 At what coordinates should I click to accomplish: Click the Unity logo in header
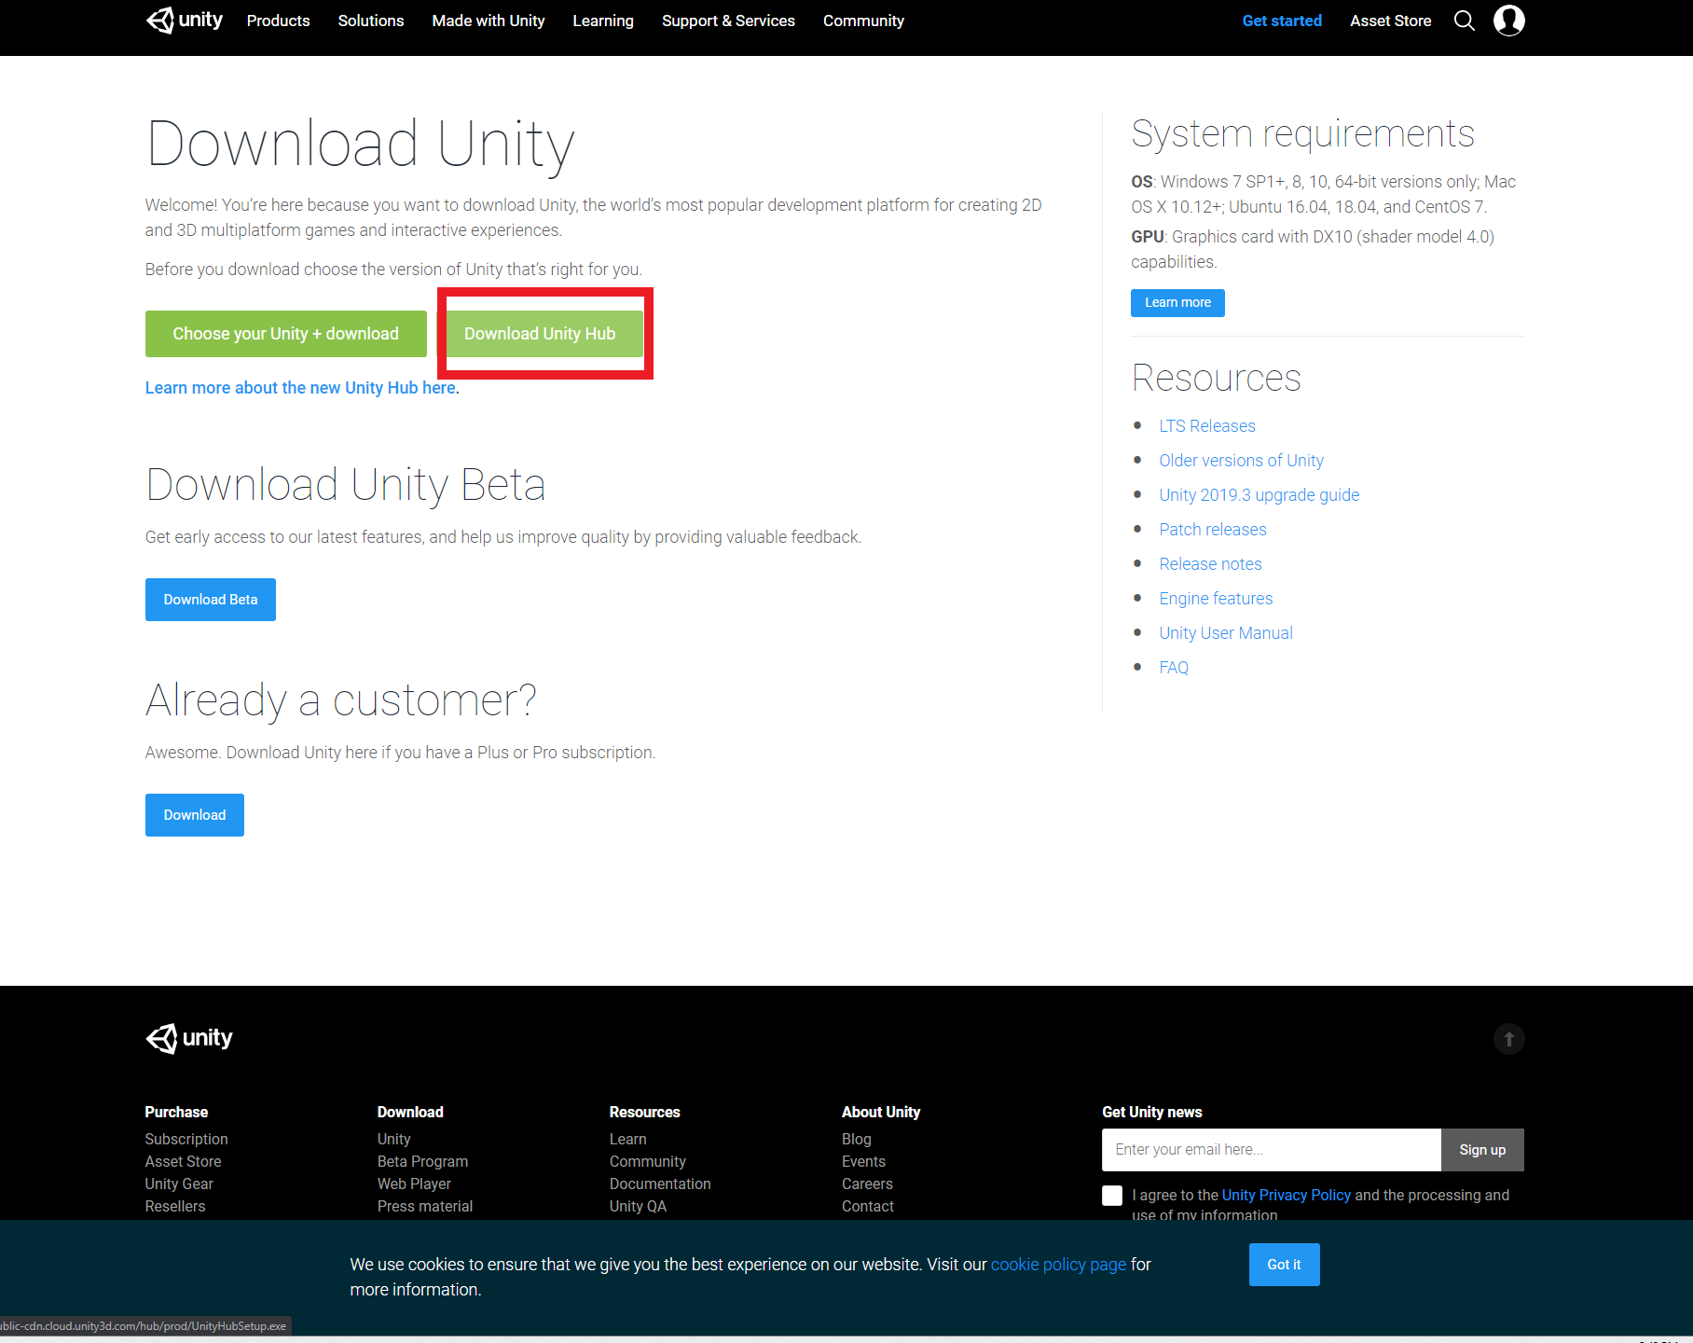click(x=185, y=20)
